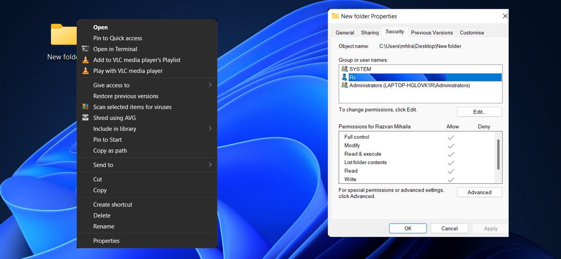Expand the Include in library submenu
The height and width of the screenshot is (259, 561).
[x=210, y=129]
